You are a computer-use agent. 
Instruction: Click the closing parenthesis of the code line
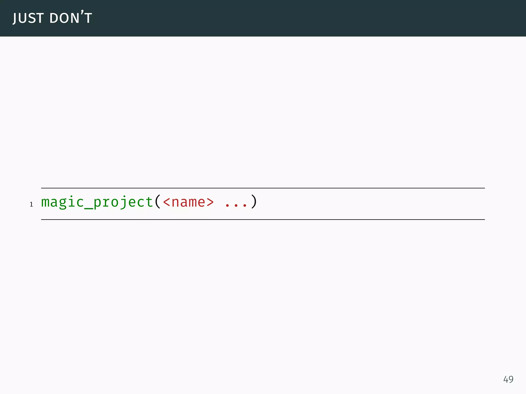click(254, 202)
